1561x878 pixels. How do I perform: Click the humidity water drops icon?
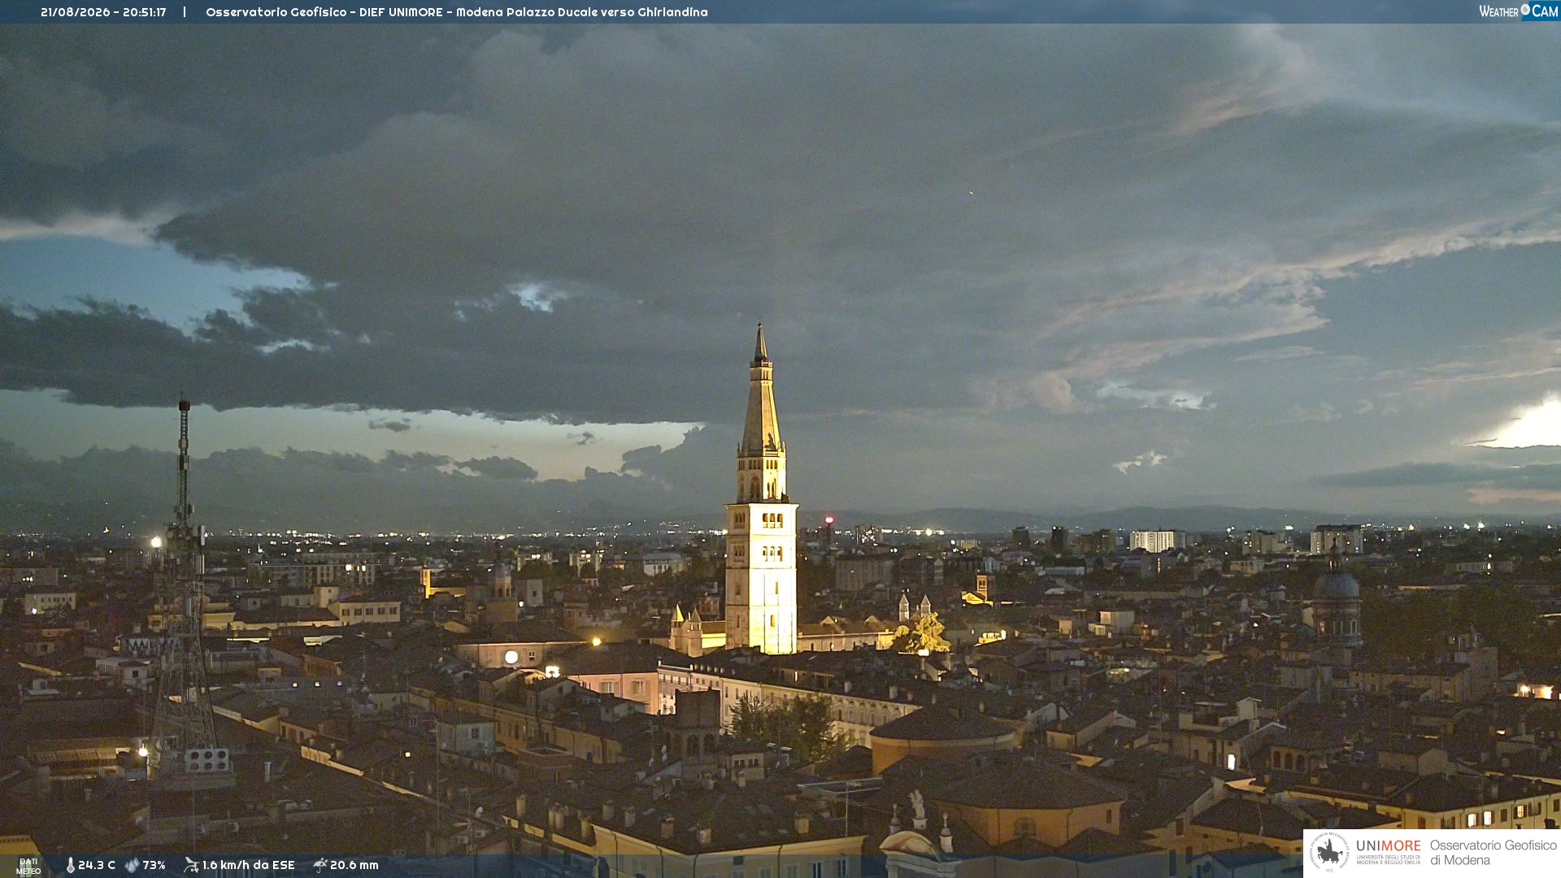[x=132, y=865]
